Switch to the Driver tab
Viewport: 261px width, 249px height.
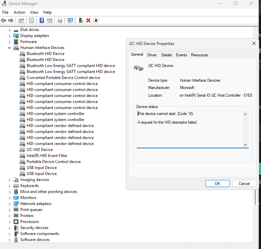[x=152, y=55]
